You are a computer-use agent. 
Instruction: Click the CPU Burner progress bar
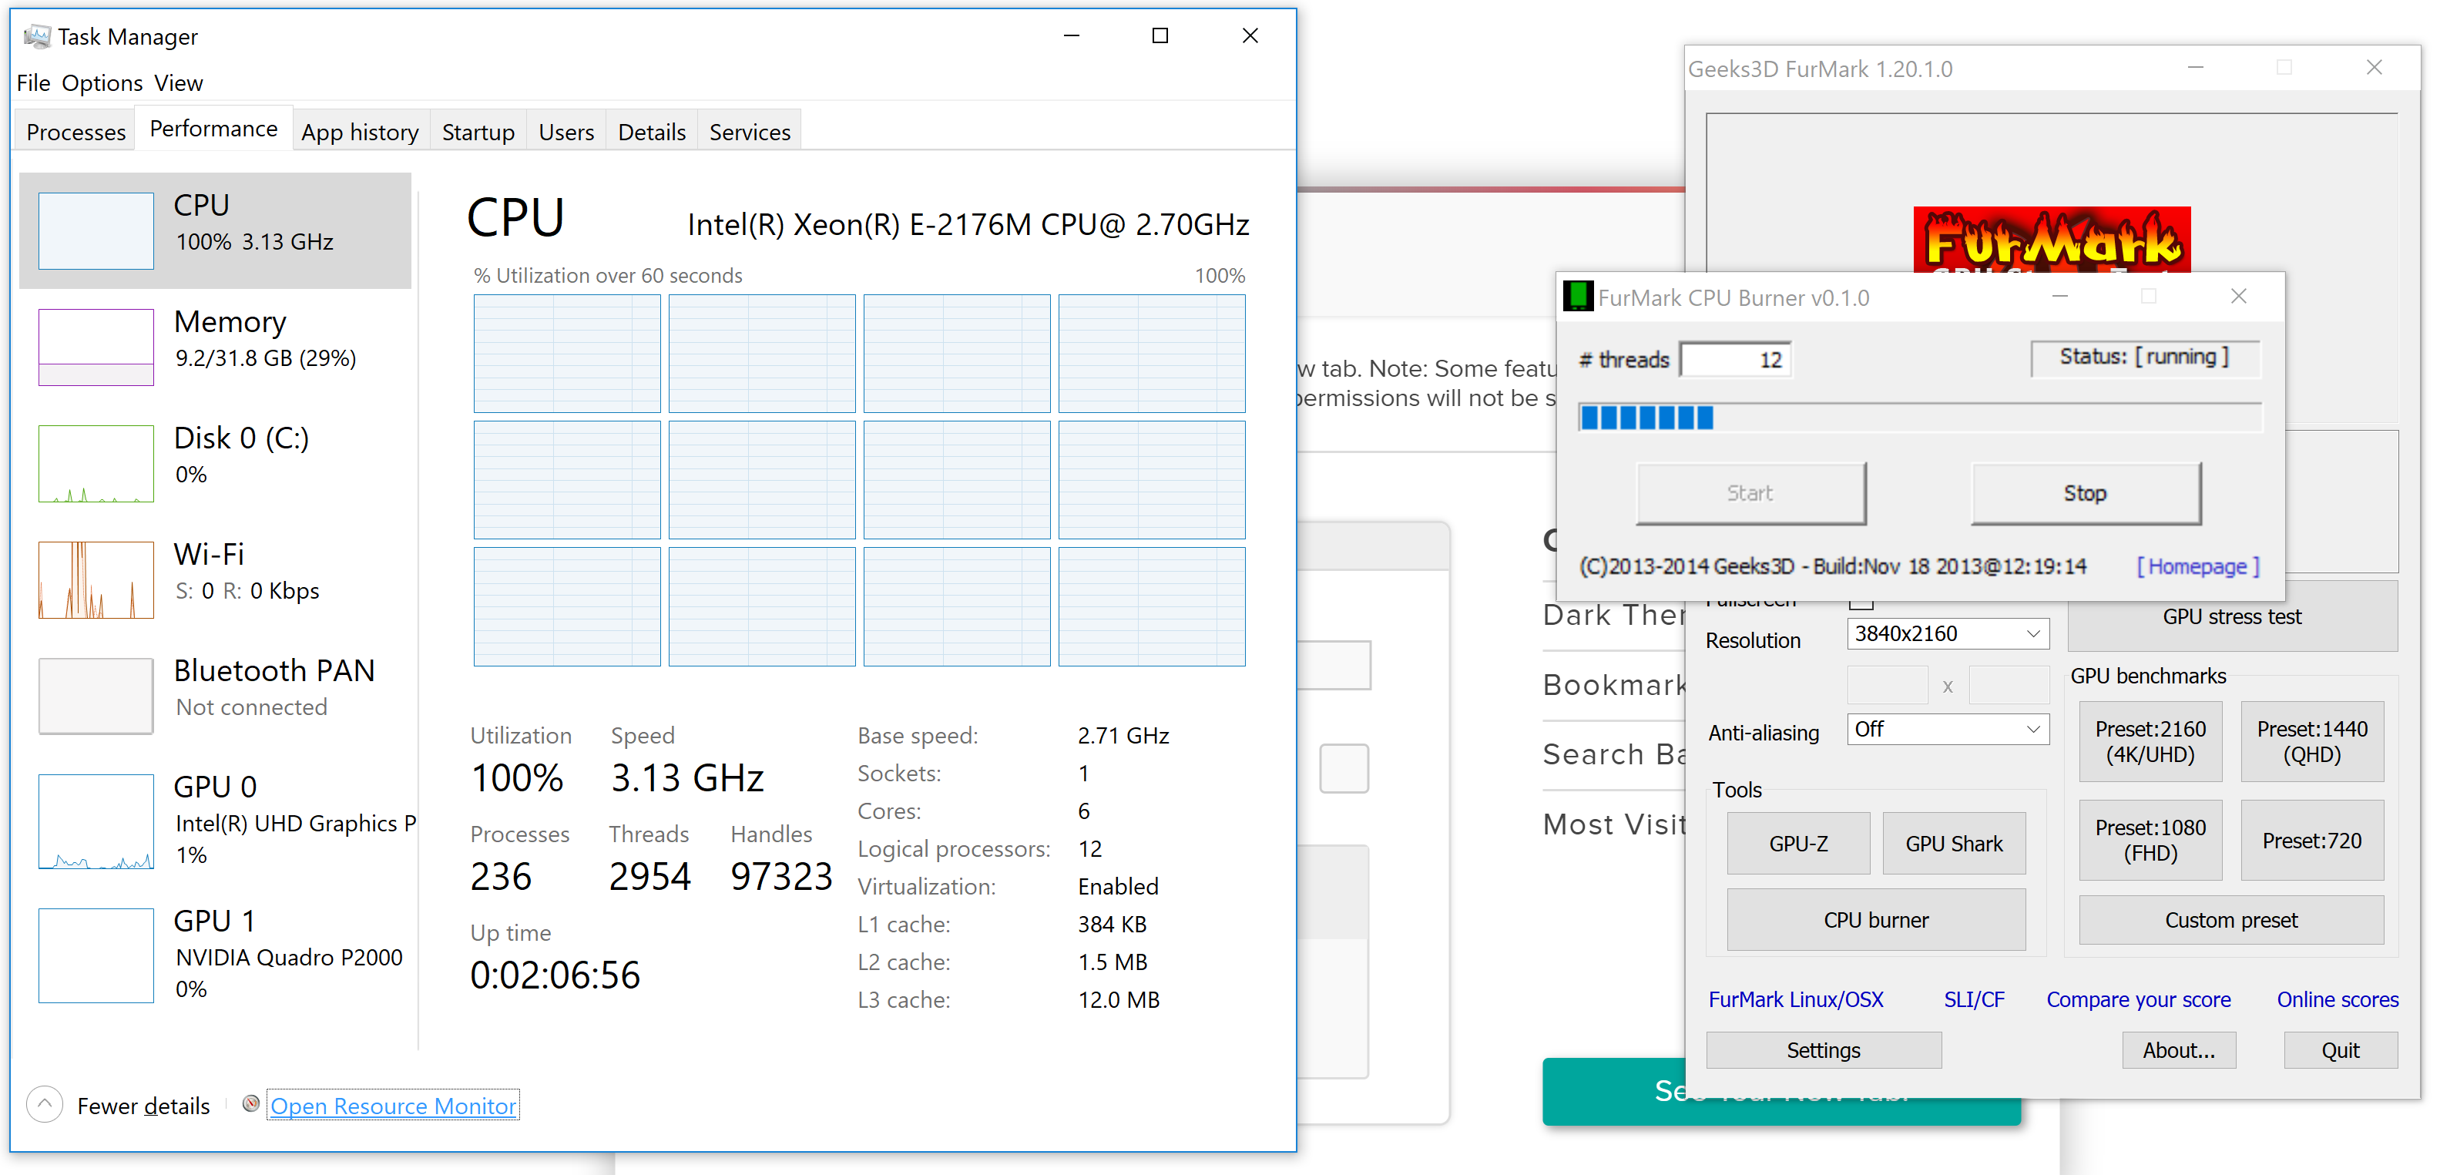(1919, 418)
